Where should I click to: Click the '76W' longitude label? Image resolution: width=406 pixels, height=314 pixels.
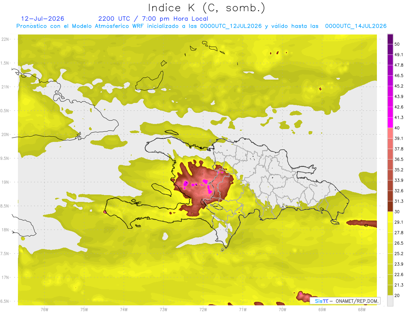44,310
